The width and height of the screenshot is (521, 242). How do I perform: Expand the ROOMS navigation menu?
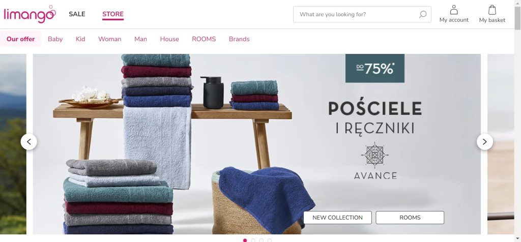pyautogui.click(x=204, y=39)
